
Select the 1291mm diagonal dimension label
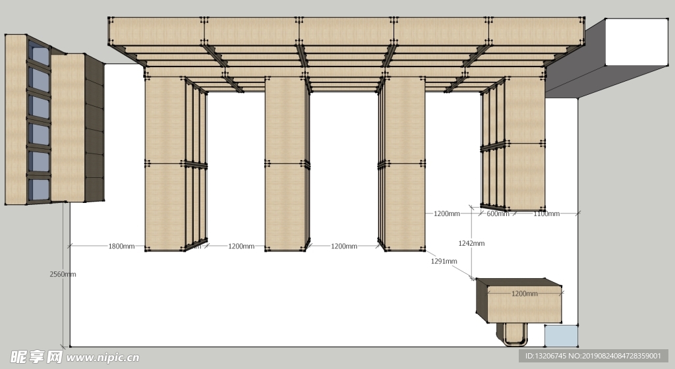tap(444, 261)
